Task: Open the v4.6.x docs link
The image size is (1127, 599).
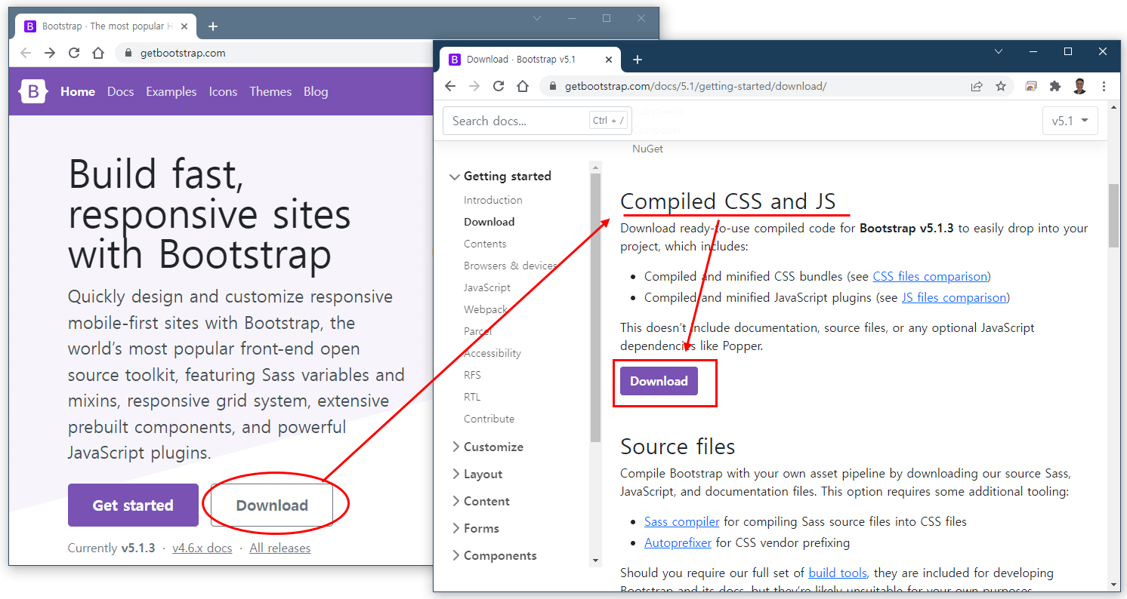Action: [202, 548]
